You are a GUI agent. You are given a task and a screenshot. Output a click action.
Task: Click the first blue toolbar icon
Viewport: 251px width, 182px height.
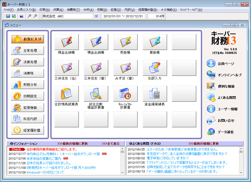(8, 16)
